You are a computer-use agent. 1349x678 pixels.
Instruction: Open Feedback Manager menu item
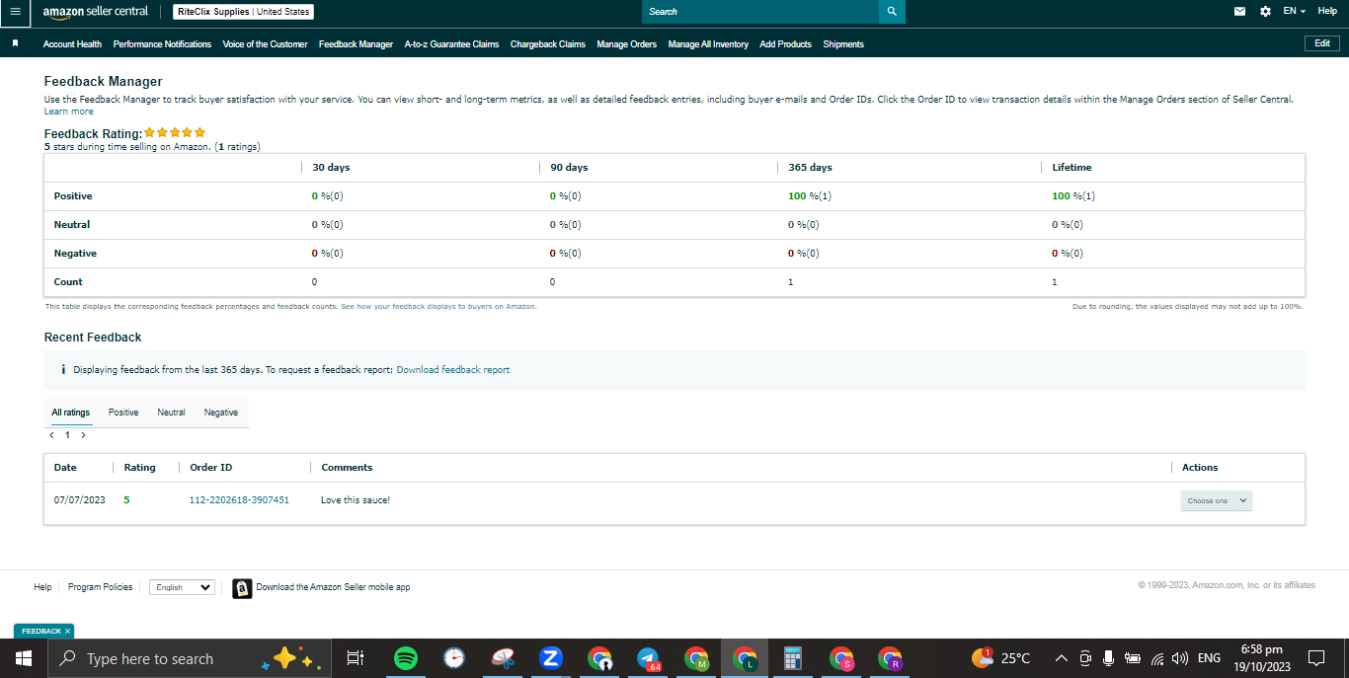tap(356, 44)
